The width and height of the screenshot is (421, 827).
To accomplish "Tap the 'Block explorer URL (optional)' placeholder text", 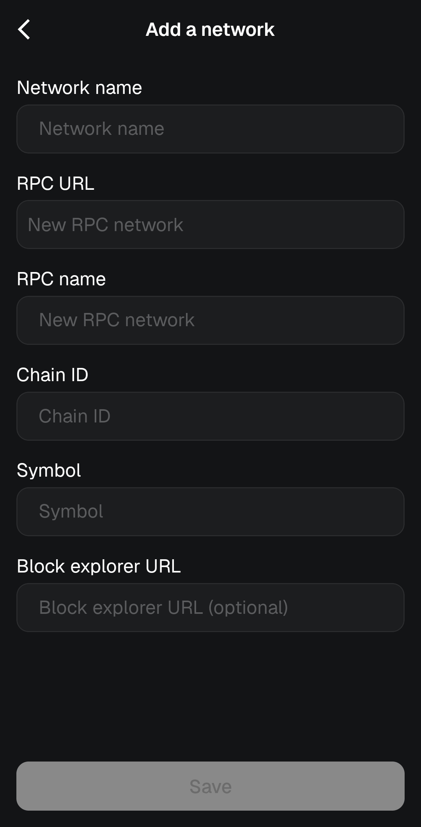I will pos(164,608).
